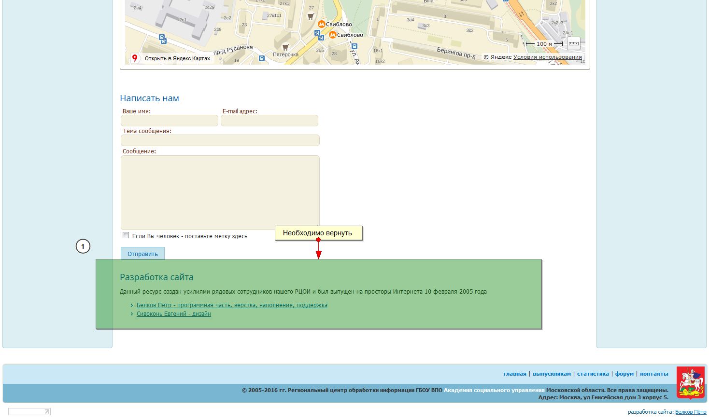709x420 pixels.
Task: Check the 'Если Вы человек' checkbox
Action: click(126, 235)
